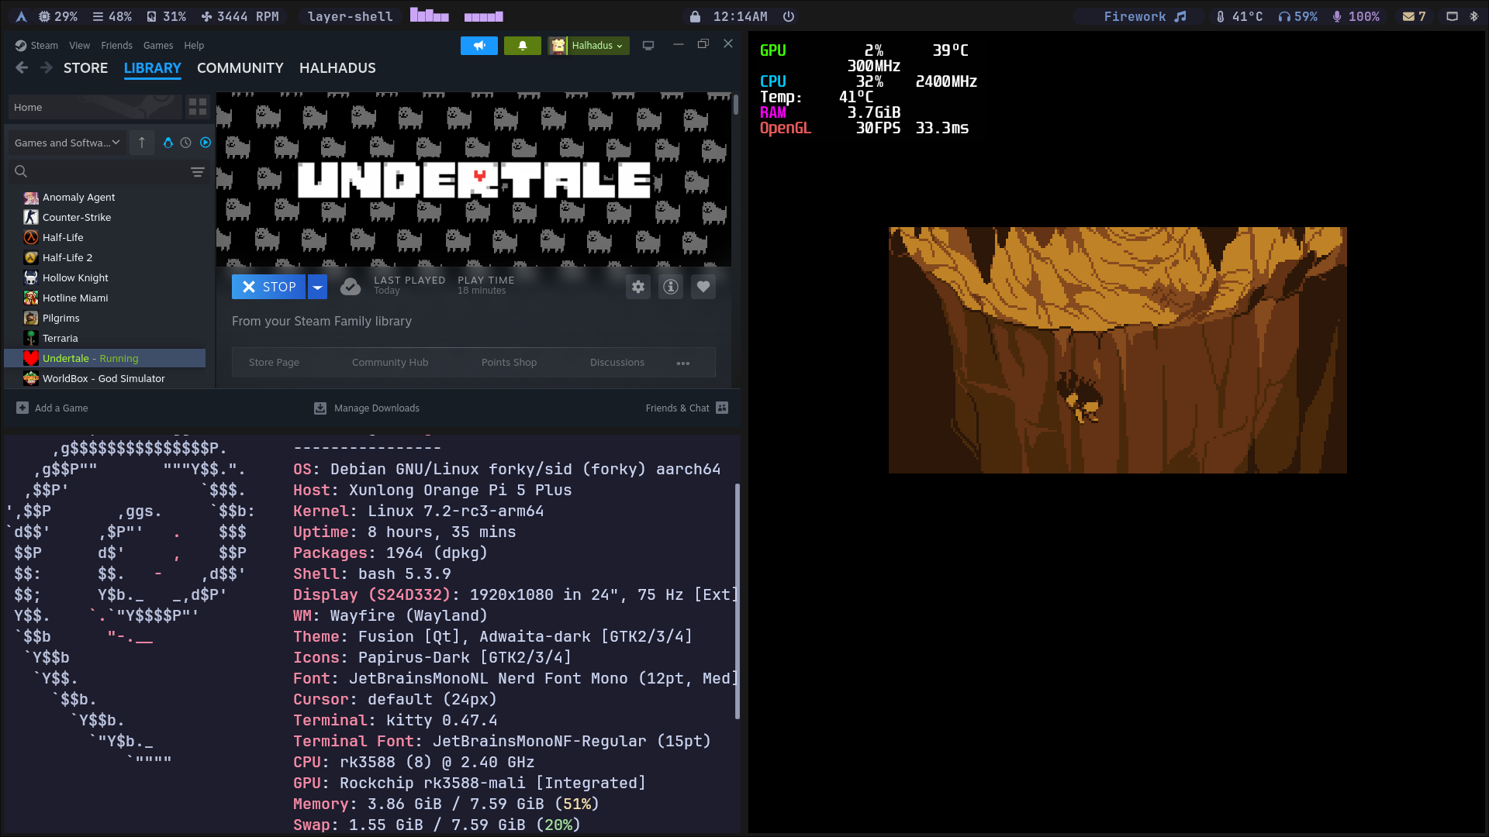
Task: Open the View menu
Action: (79, 46)
